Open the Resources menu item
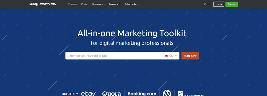This screenshot has height=96, width=267. [x=99, y=4]
